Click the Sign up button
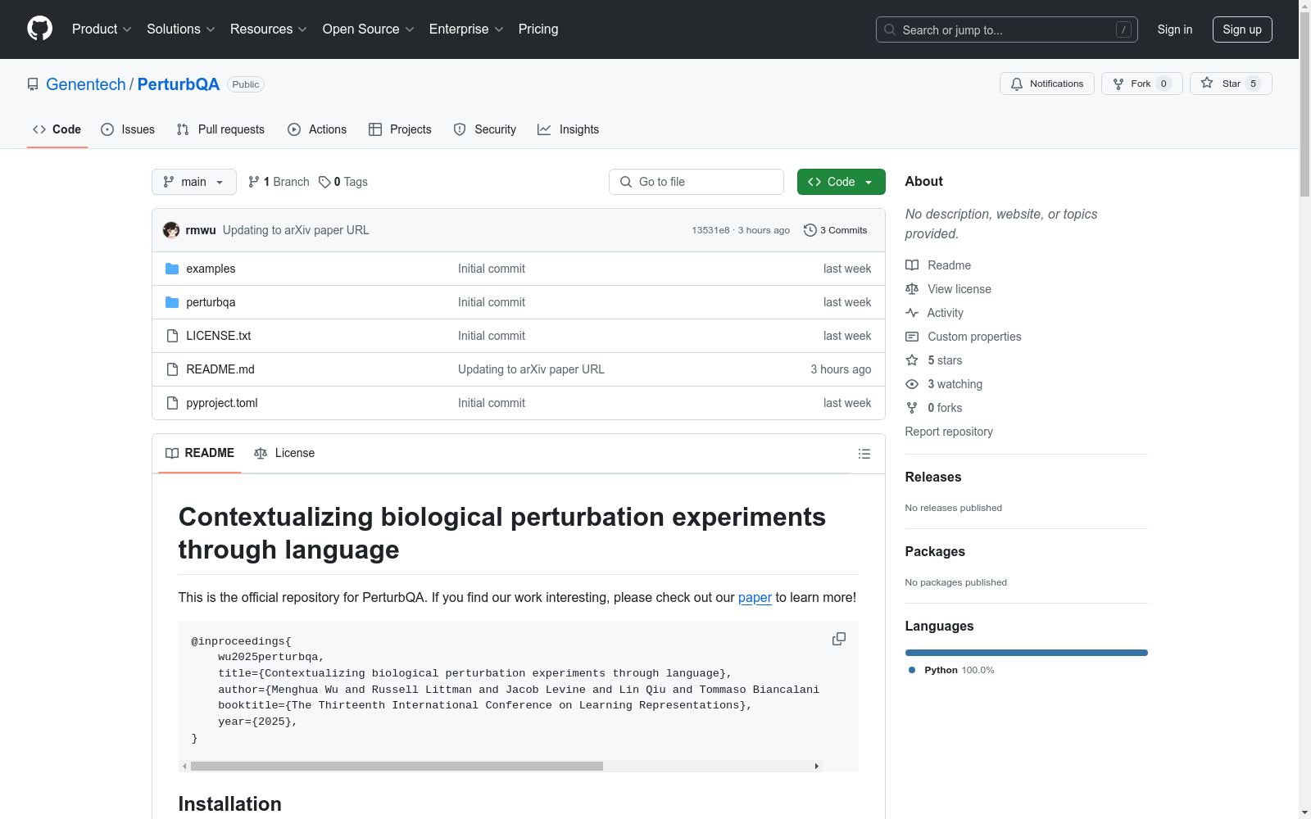The height and width of the screenshot is (819, 1311). [x=1242, y=29]
